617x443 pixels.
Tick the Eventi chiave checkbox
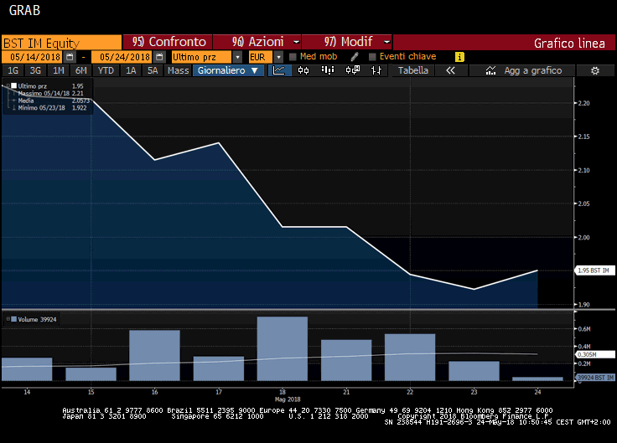click(x=371, y=56)
